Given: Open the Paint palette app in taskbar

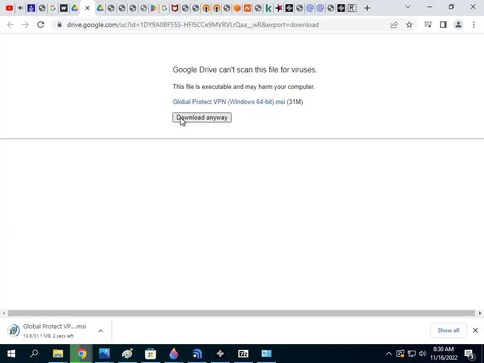Looking at the screenshot, I should tap(127, 354).
